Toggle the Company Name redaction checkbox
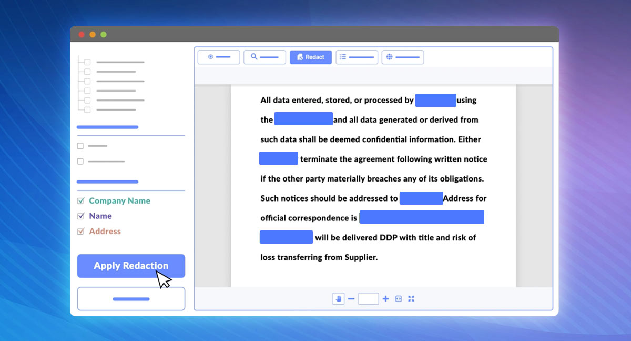Screen dimensions: 631x341 (x=81, y=200)
